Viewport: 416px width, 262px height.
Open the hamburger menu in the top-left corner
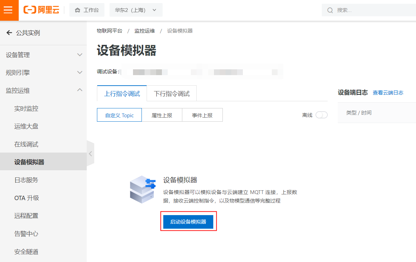pos(9,10)
